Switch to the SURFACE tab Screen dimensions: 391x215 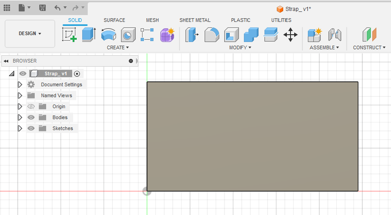click(114, 20)
